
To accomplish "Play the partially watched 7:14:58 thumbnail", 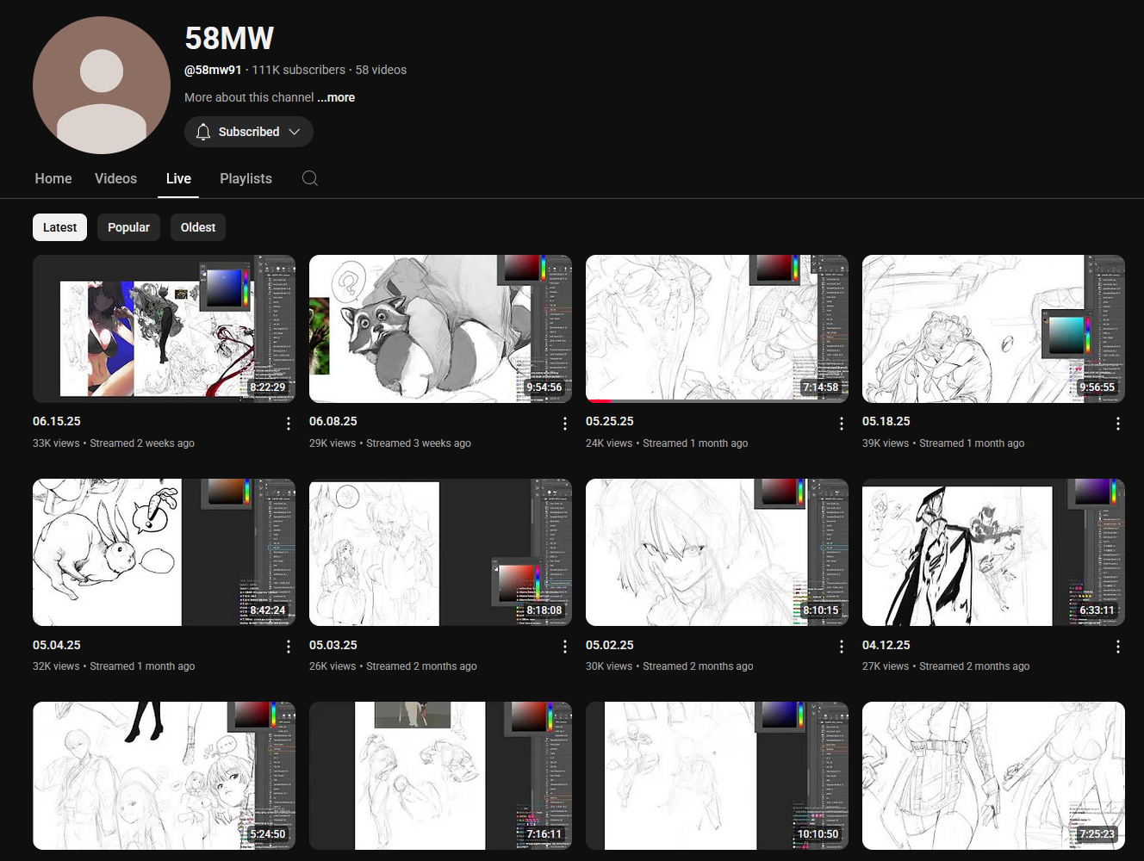I will (x=717, y=329).
